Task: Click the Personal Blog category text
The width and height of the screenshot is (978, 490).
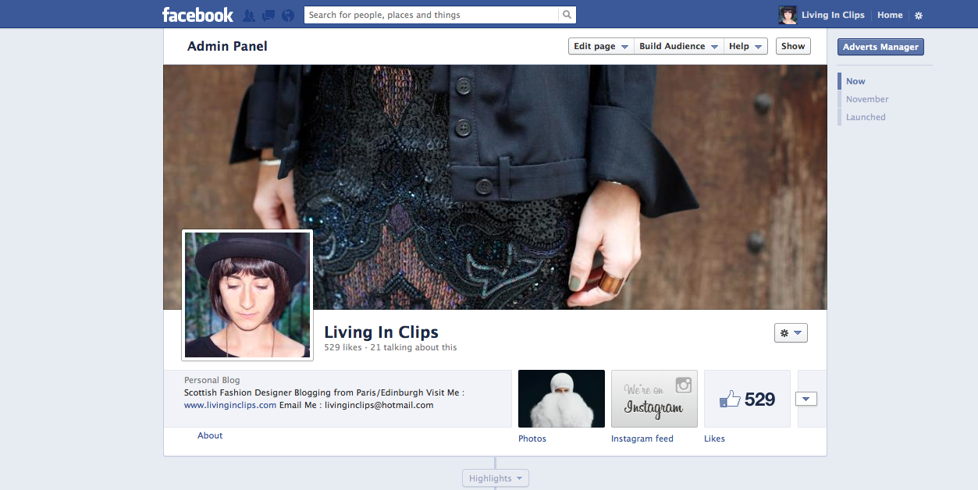Action: point(212,381)
